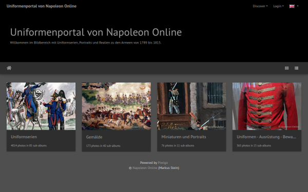Open the Discover dropdown menu

(x=260, y=6)
